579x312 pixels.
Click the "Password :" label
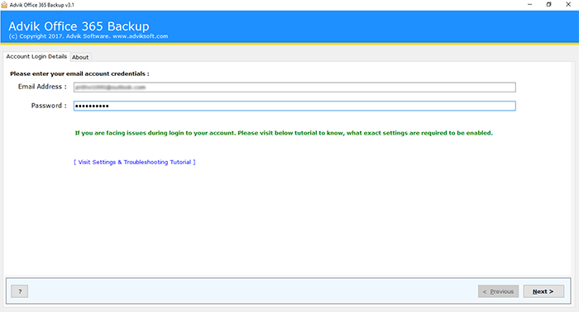click(49, 106)
